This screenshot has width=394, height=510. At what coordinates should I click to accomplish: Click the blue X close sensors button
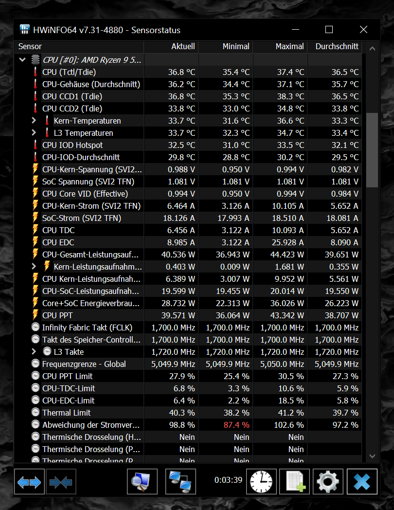pos(362,482)
